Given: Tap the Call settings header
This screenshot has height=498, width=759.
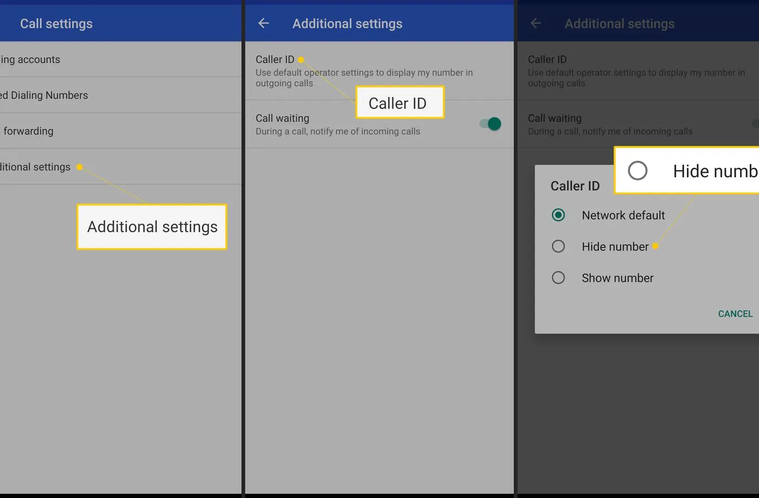Looking at the screenshot, I should pos(56,23).
